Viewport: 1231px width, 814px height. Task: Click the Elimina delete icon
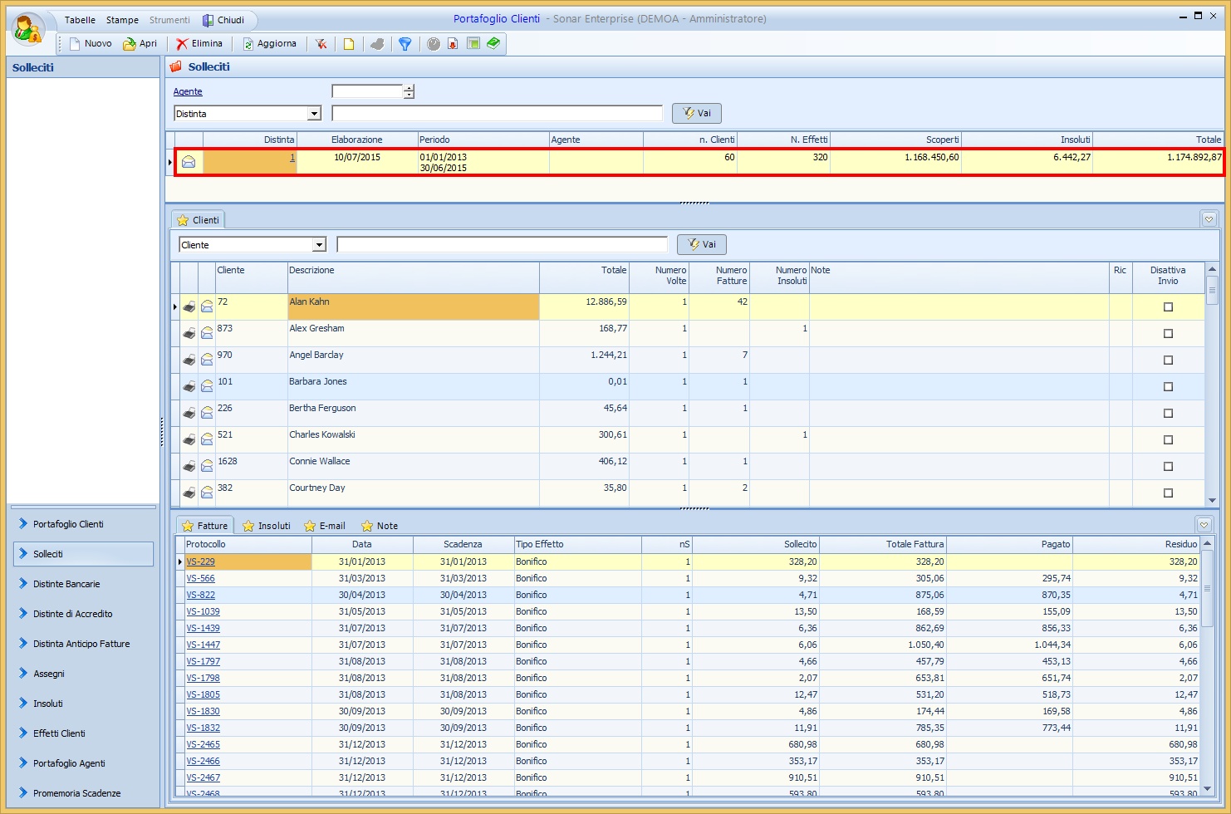pyautogui.click(x=182, y=44)
